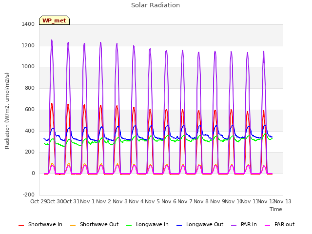Click the 600 y-axis tick label
The height and width of the screenshot is (234, 312).
click(x=30, y=109)
